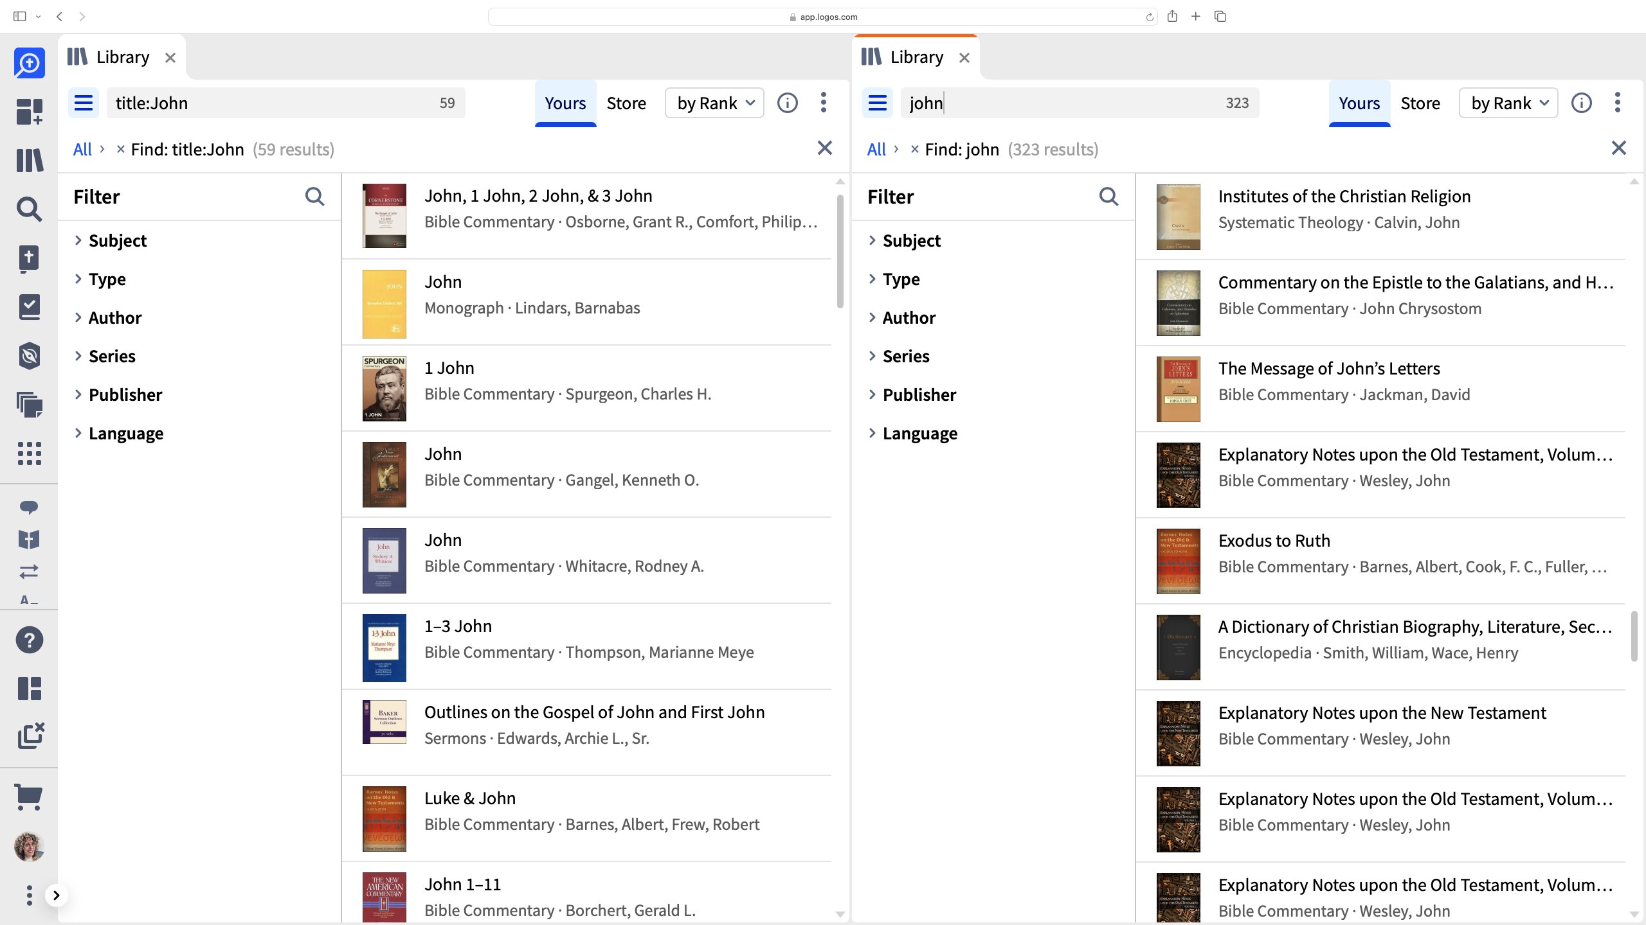
Task: Click the left results list scrollbar
Action: pos(840,251)
